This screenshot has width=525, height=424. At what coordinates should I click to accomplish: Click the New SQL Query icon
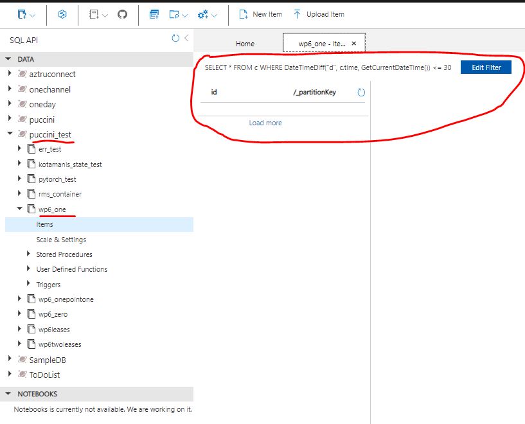point(154,14)
